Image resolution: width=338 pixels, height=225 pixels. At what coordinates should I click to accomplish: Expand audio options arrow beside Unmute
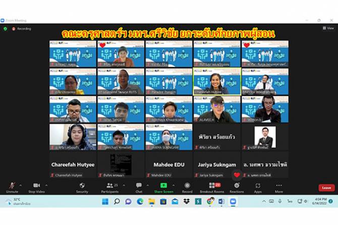20,185
